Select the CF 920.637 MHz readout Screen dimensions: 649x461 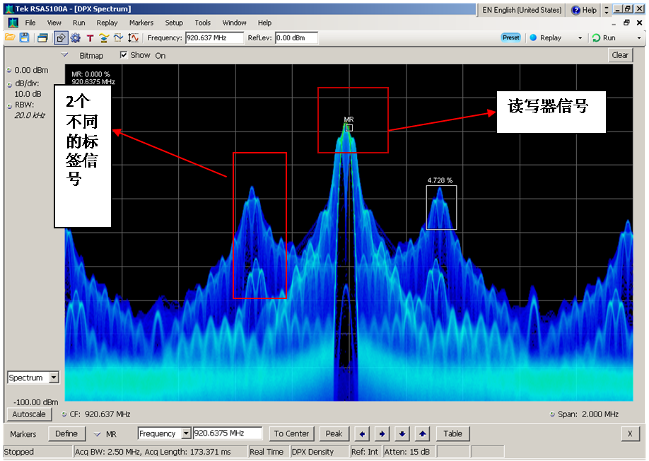[x=96, y=414]
